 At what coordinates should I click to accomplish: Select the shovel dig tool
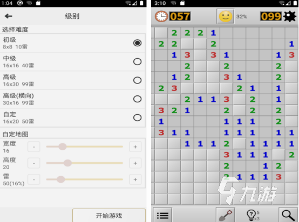coord(226,215)
